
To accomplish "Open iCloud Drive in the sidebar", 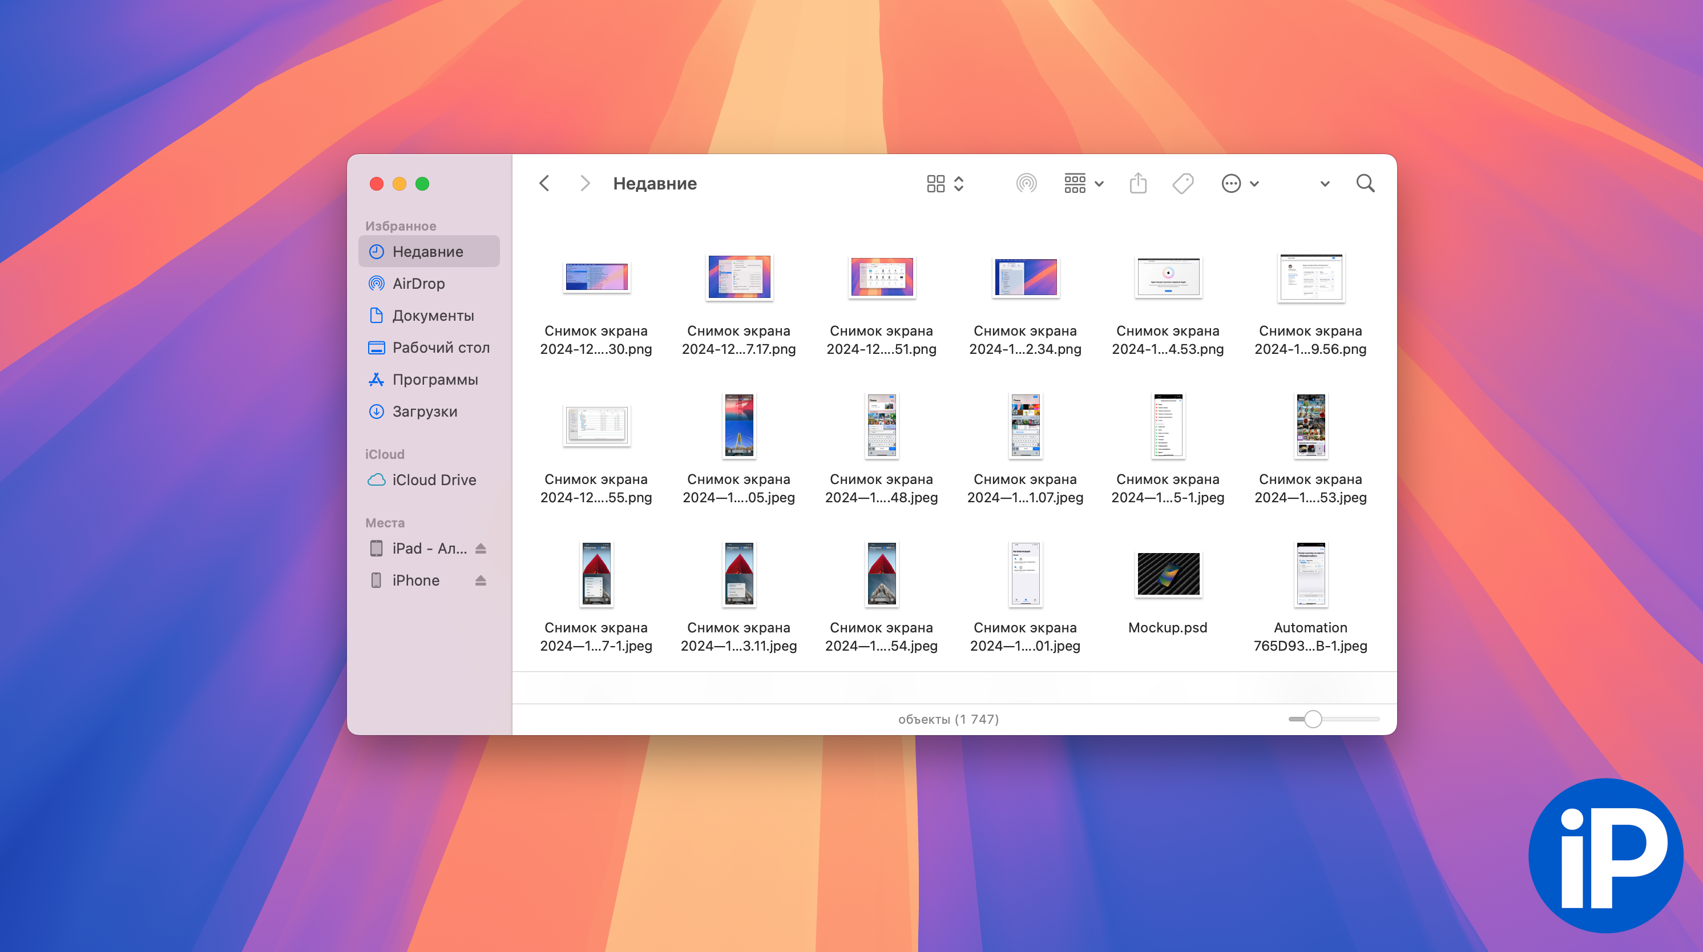I will pyautogui.click(x=434, y=480).
